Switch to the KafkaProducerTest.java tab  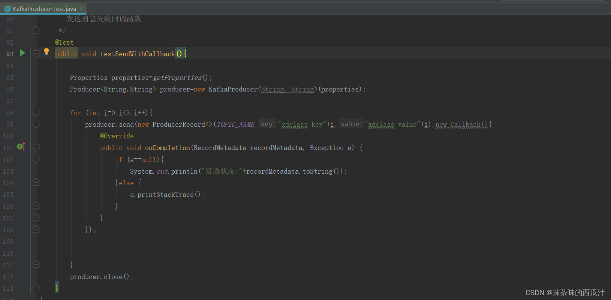click(x=44, y=9)
